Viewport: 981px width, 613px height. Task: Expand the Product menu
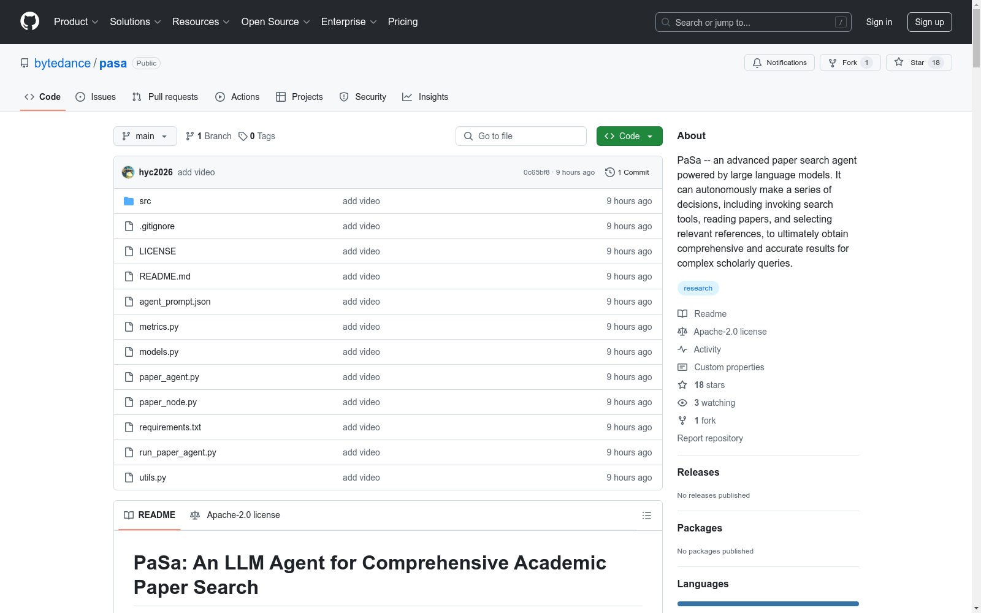76,22
